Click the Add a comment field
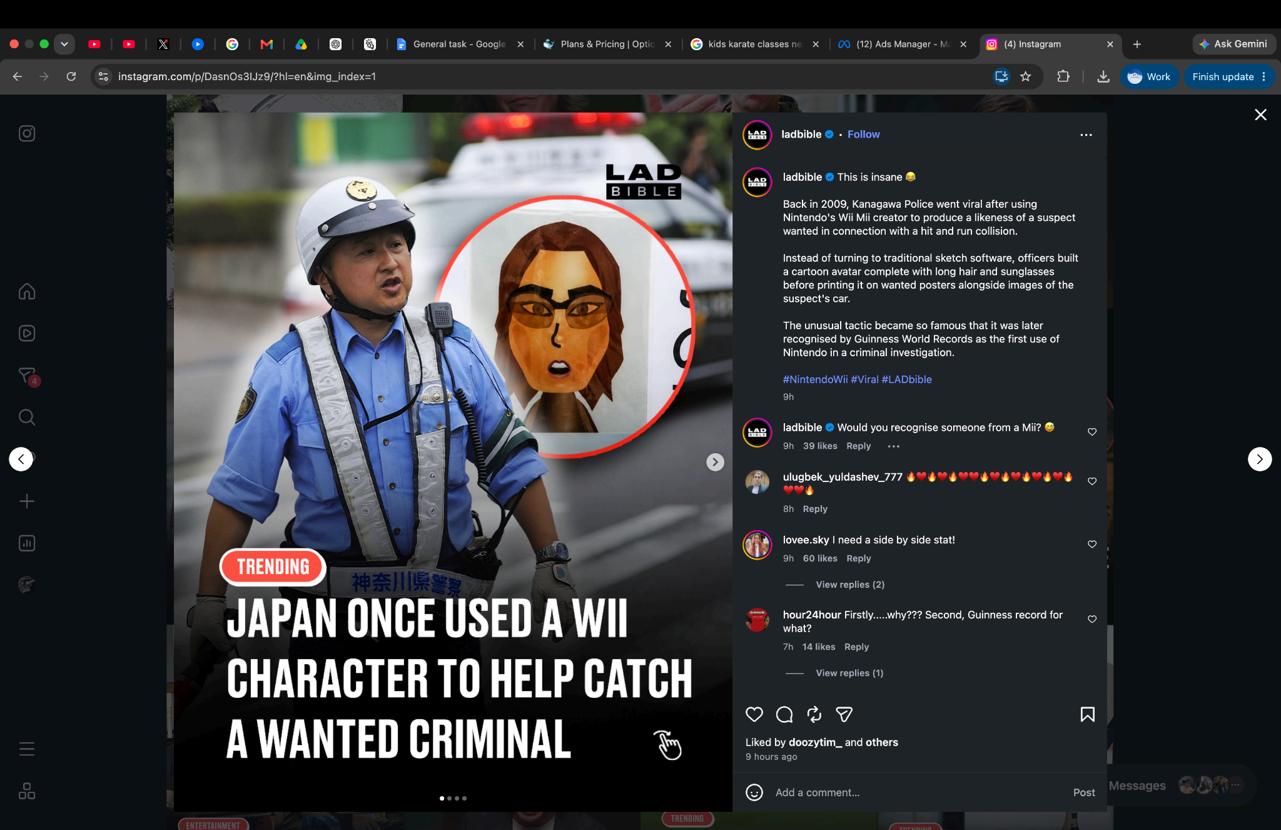The height and width of the screenshot is (830, 1281). coord(919,792)
